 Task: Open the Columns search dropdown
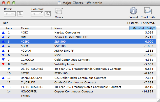(x=47, y=14)
